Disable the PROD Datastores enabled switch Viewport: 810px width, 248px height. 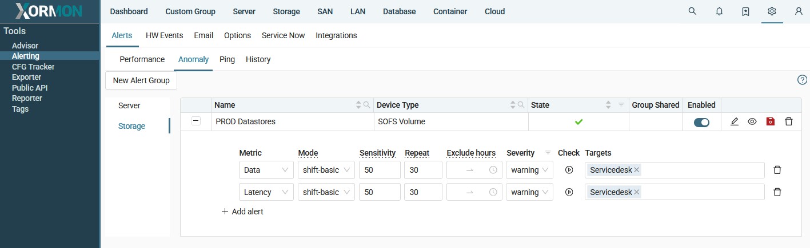(701, 122)
